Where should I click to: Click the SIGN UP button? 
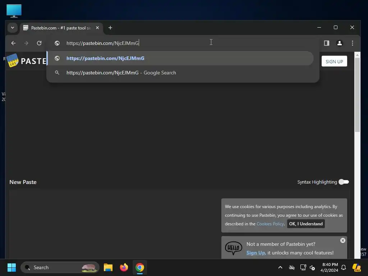pyautogui.click(x=334, y=61)
